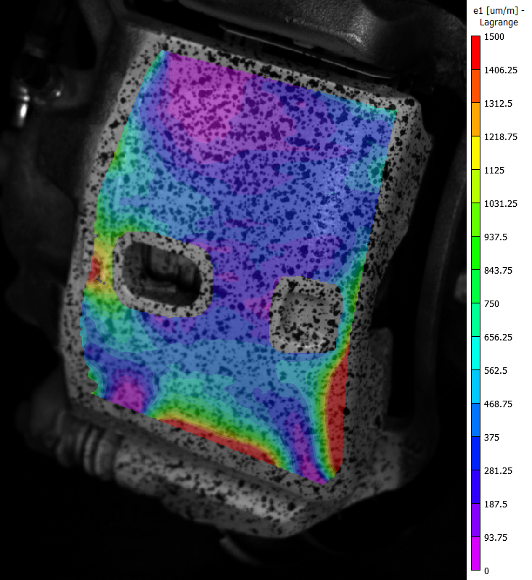Click the 1218.75 scale label
Viewport: 532px width, 580px height.
501,137
